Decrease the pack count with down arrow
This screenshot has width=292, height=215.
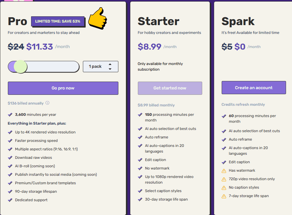pyautogui.click(x=110, y=69)
